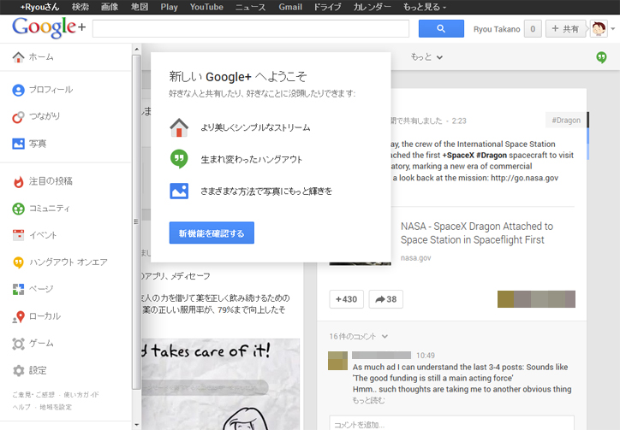Click the photo icon in welcome dialog
Viewport: 620px width, 430px height.
[179, 191]
